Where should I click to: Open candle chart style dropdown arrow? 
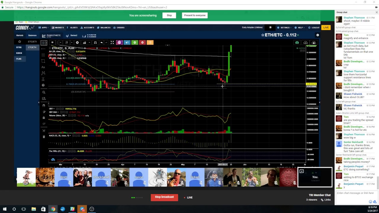click(71, 43)
